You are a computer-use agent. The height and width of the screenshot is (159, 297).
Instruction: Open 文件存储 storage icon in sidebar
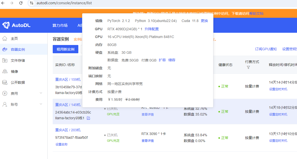[x=5, y=60]
